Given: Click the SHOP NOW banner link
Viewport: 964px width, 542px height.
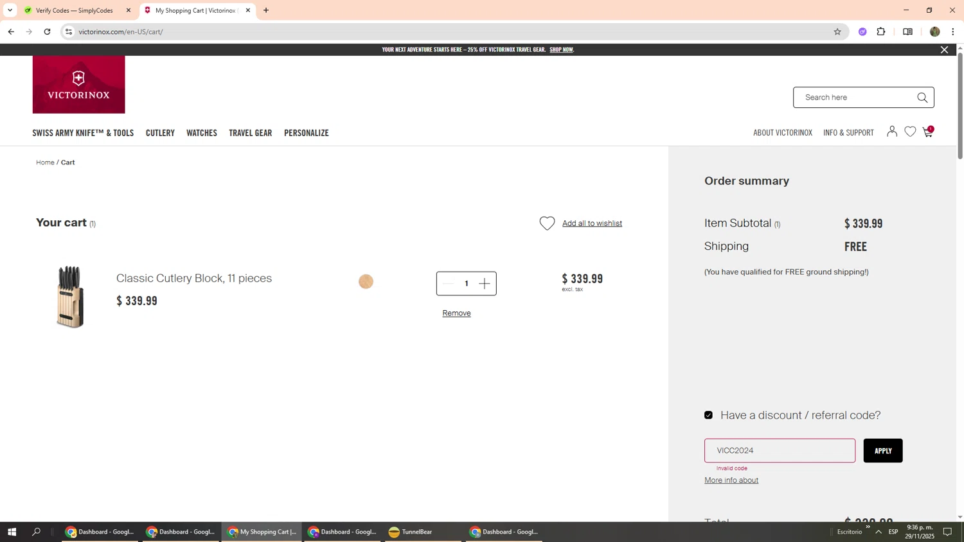Looking at the screenshot, I should click(561, 49).
